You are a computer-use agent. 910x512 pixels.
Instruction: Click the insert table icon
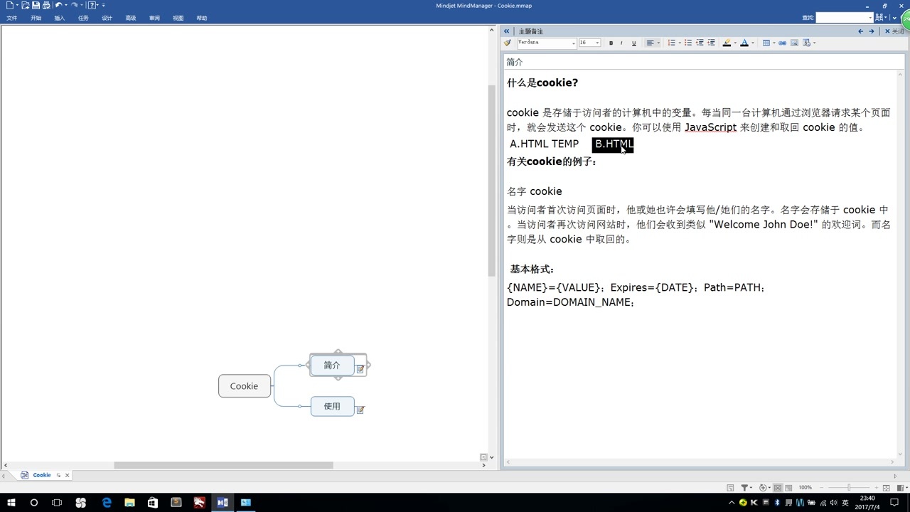pyautogui.click(x=766, y=43)
